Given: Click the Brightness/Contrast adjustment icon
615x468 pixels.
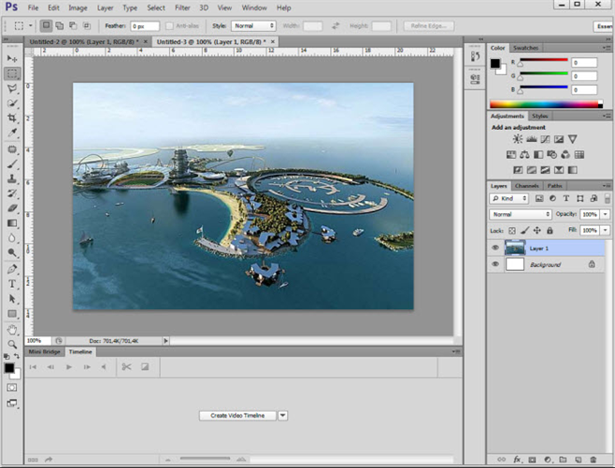Looking at the screenshot, I should pyautogui.click(x=518, y=139).
